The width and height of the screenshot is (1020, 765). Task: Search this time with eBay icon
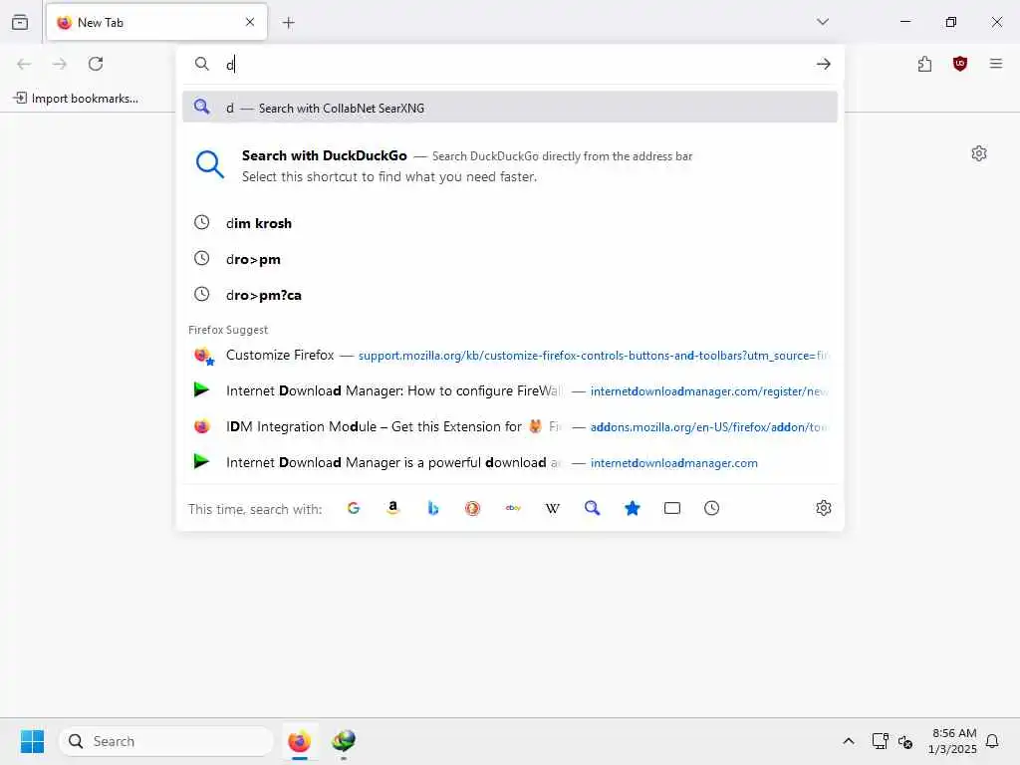pyautogui.click(x=513, y=508)
